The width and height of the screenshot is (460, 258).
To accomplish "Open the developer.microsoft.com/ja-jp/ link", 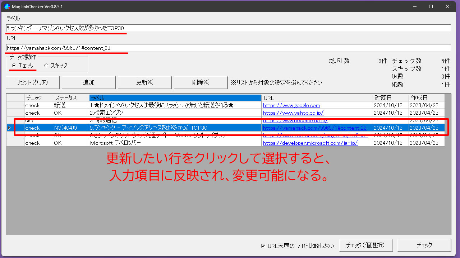I will point(310,143).
